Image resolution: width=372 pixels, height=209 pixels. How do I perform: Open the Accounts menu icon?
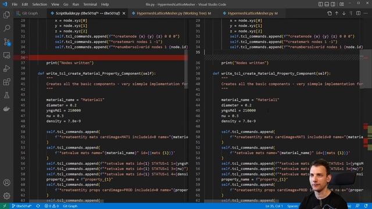tap(6, 182)
